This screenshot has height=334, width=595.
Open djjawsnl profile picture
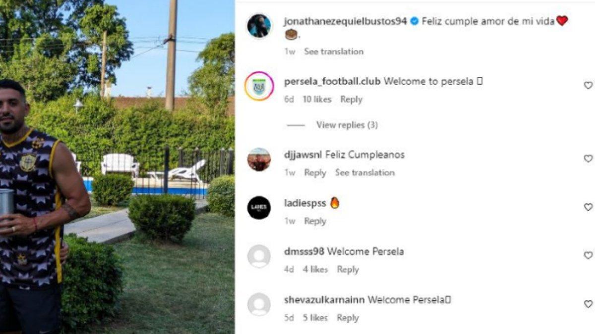[x=259, y=159]
